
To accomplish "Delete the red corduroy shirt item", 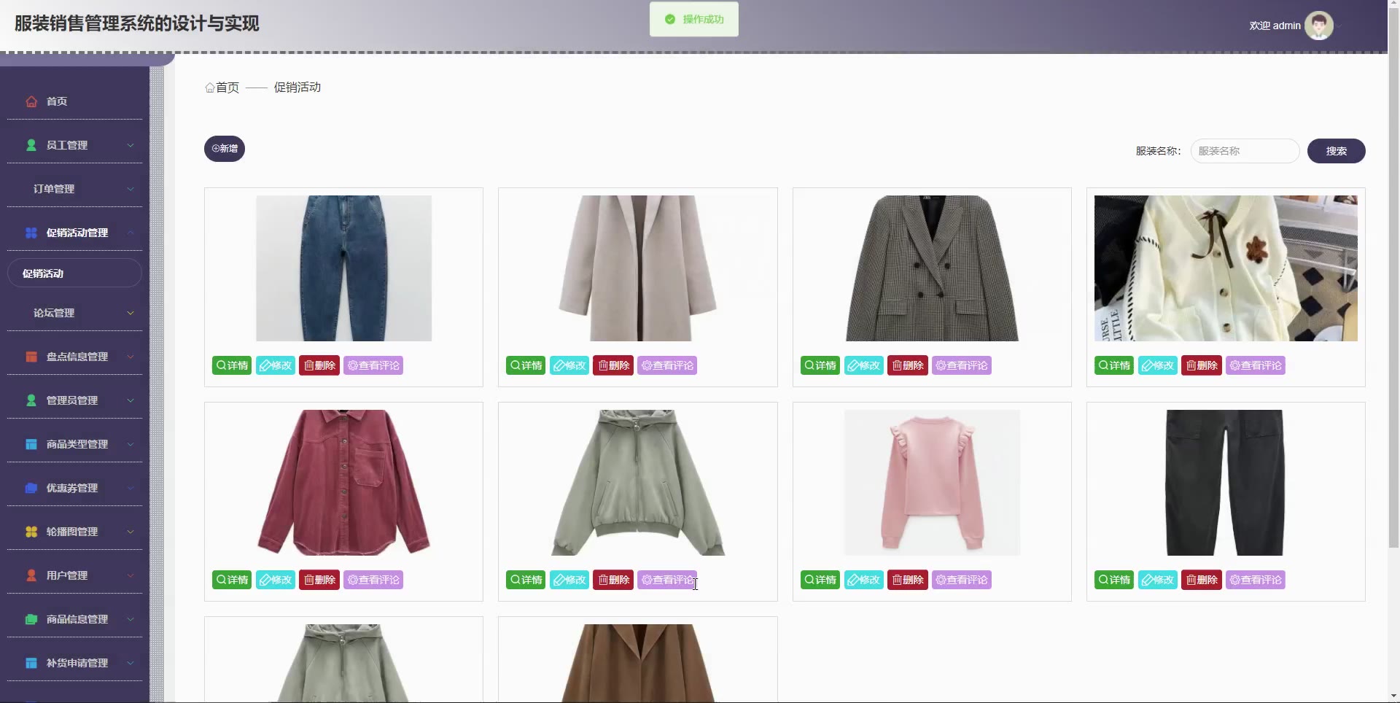I will coord(319,580).
